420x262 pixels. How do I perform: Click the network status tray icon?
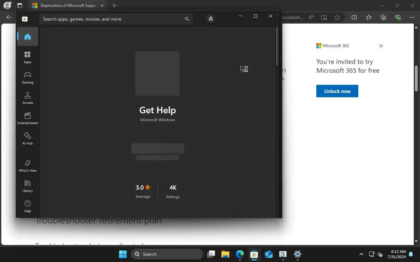(371, 254)
